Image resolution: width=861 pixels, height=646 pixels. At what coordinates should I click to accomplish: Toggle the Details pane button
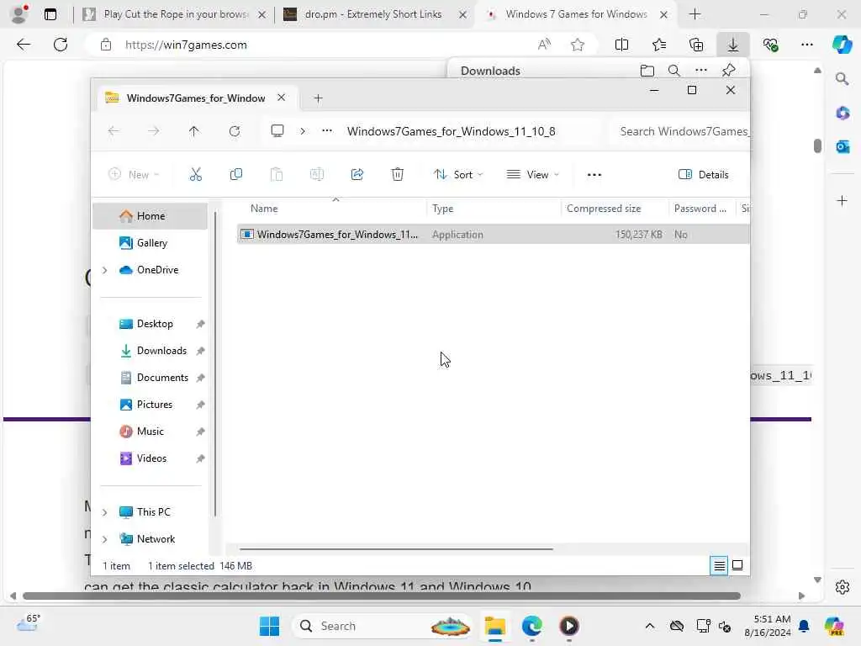click(x=704, y=175)
